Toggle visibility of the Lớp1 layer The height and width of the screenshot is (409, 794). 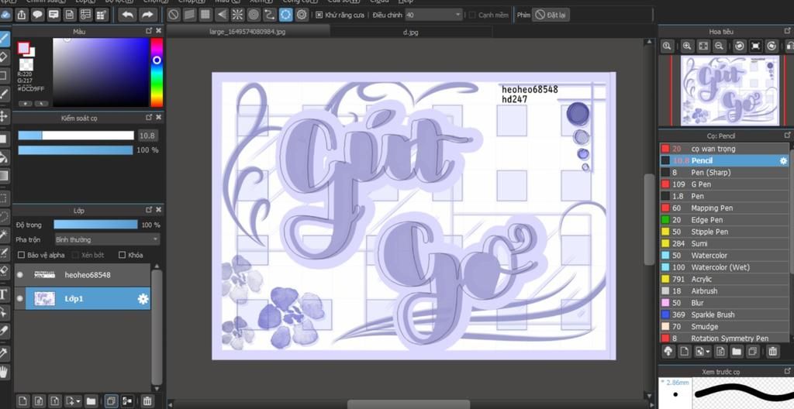[x=19, y=299]
